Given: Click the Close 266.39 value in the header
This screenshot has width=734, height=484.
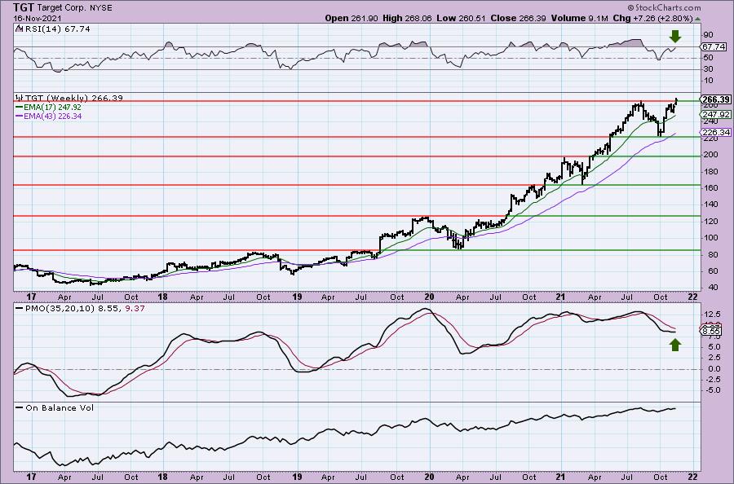Looking at the screenshot, I should pos(518,18).
